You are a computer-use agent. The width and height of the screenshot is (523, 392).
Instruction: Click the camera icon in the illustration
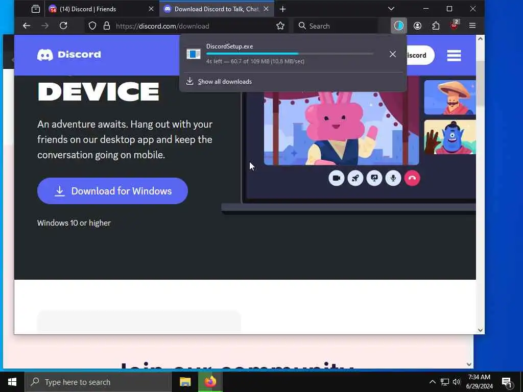coord(336,178)
